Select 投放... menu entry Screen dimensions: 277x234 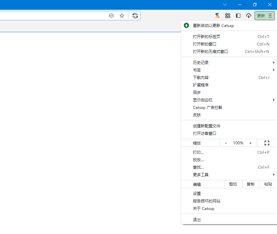coord(229,160)
